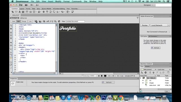Click the Preview in Browser globe icon

[40, 22]
